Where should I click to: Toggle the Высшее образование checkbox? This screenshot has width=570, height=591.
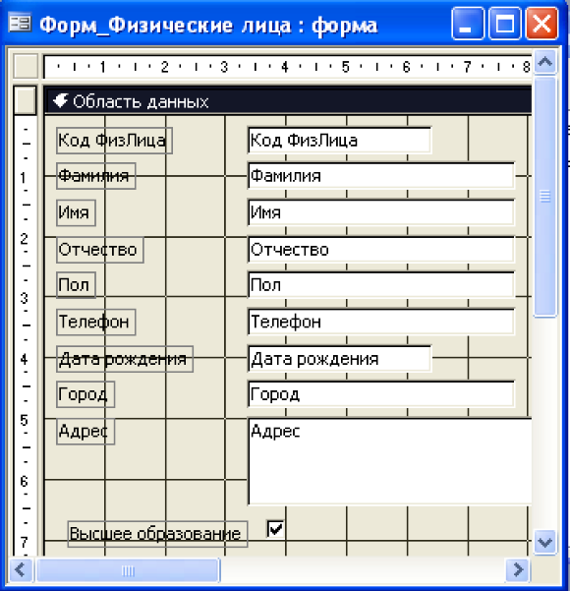coord(275,528)
